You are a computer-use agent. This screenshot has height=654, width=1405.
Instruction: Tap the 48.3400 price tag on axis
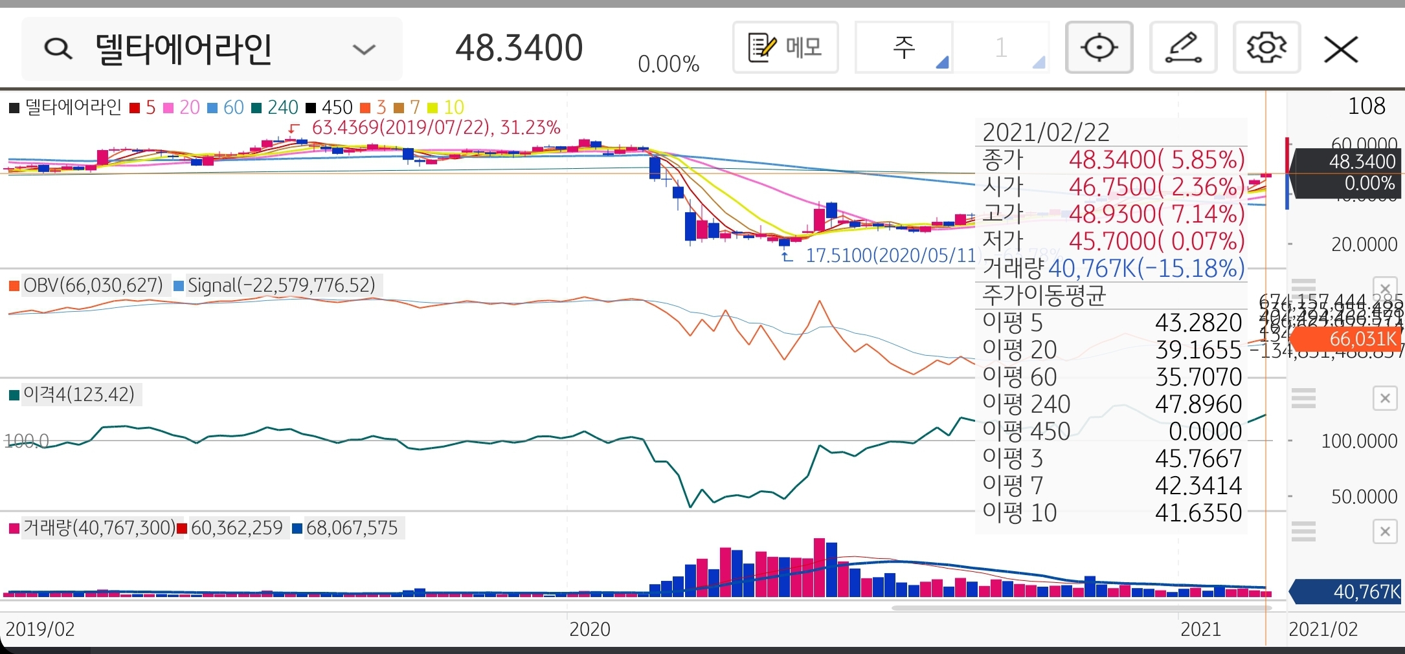1346,173
